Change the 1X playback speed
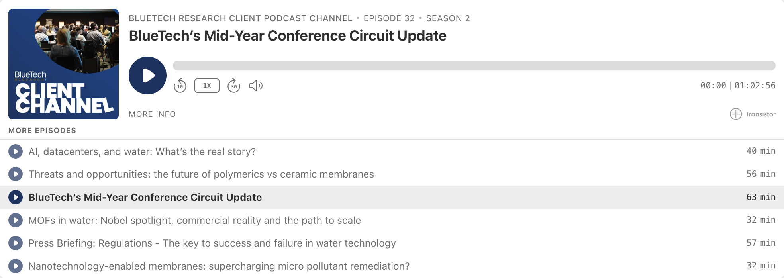This screenshot has height=278, width=784. coord(207,86)
